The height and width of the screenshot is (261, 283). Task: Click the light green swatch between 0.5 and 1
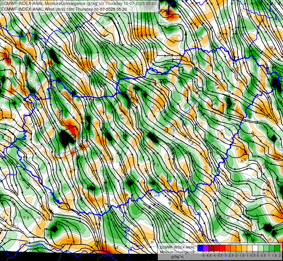[x=266, y=248]
